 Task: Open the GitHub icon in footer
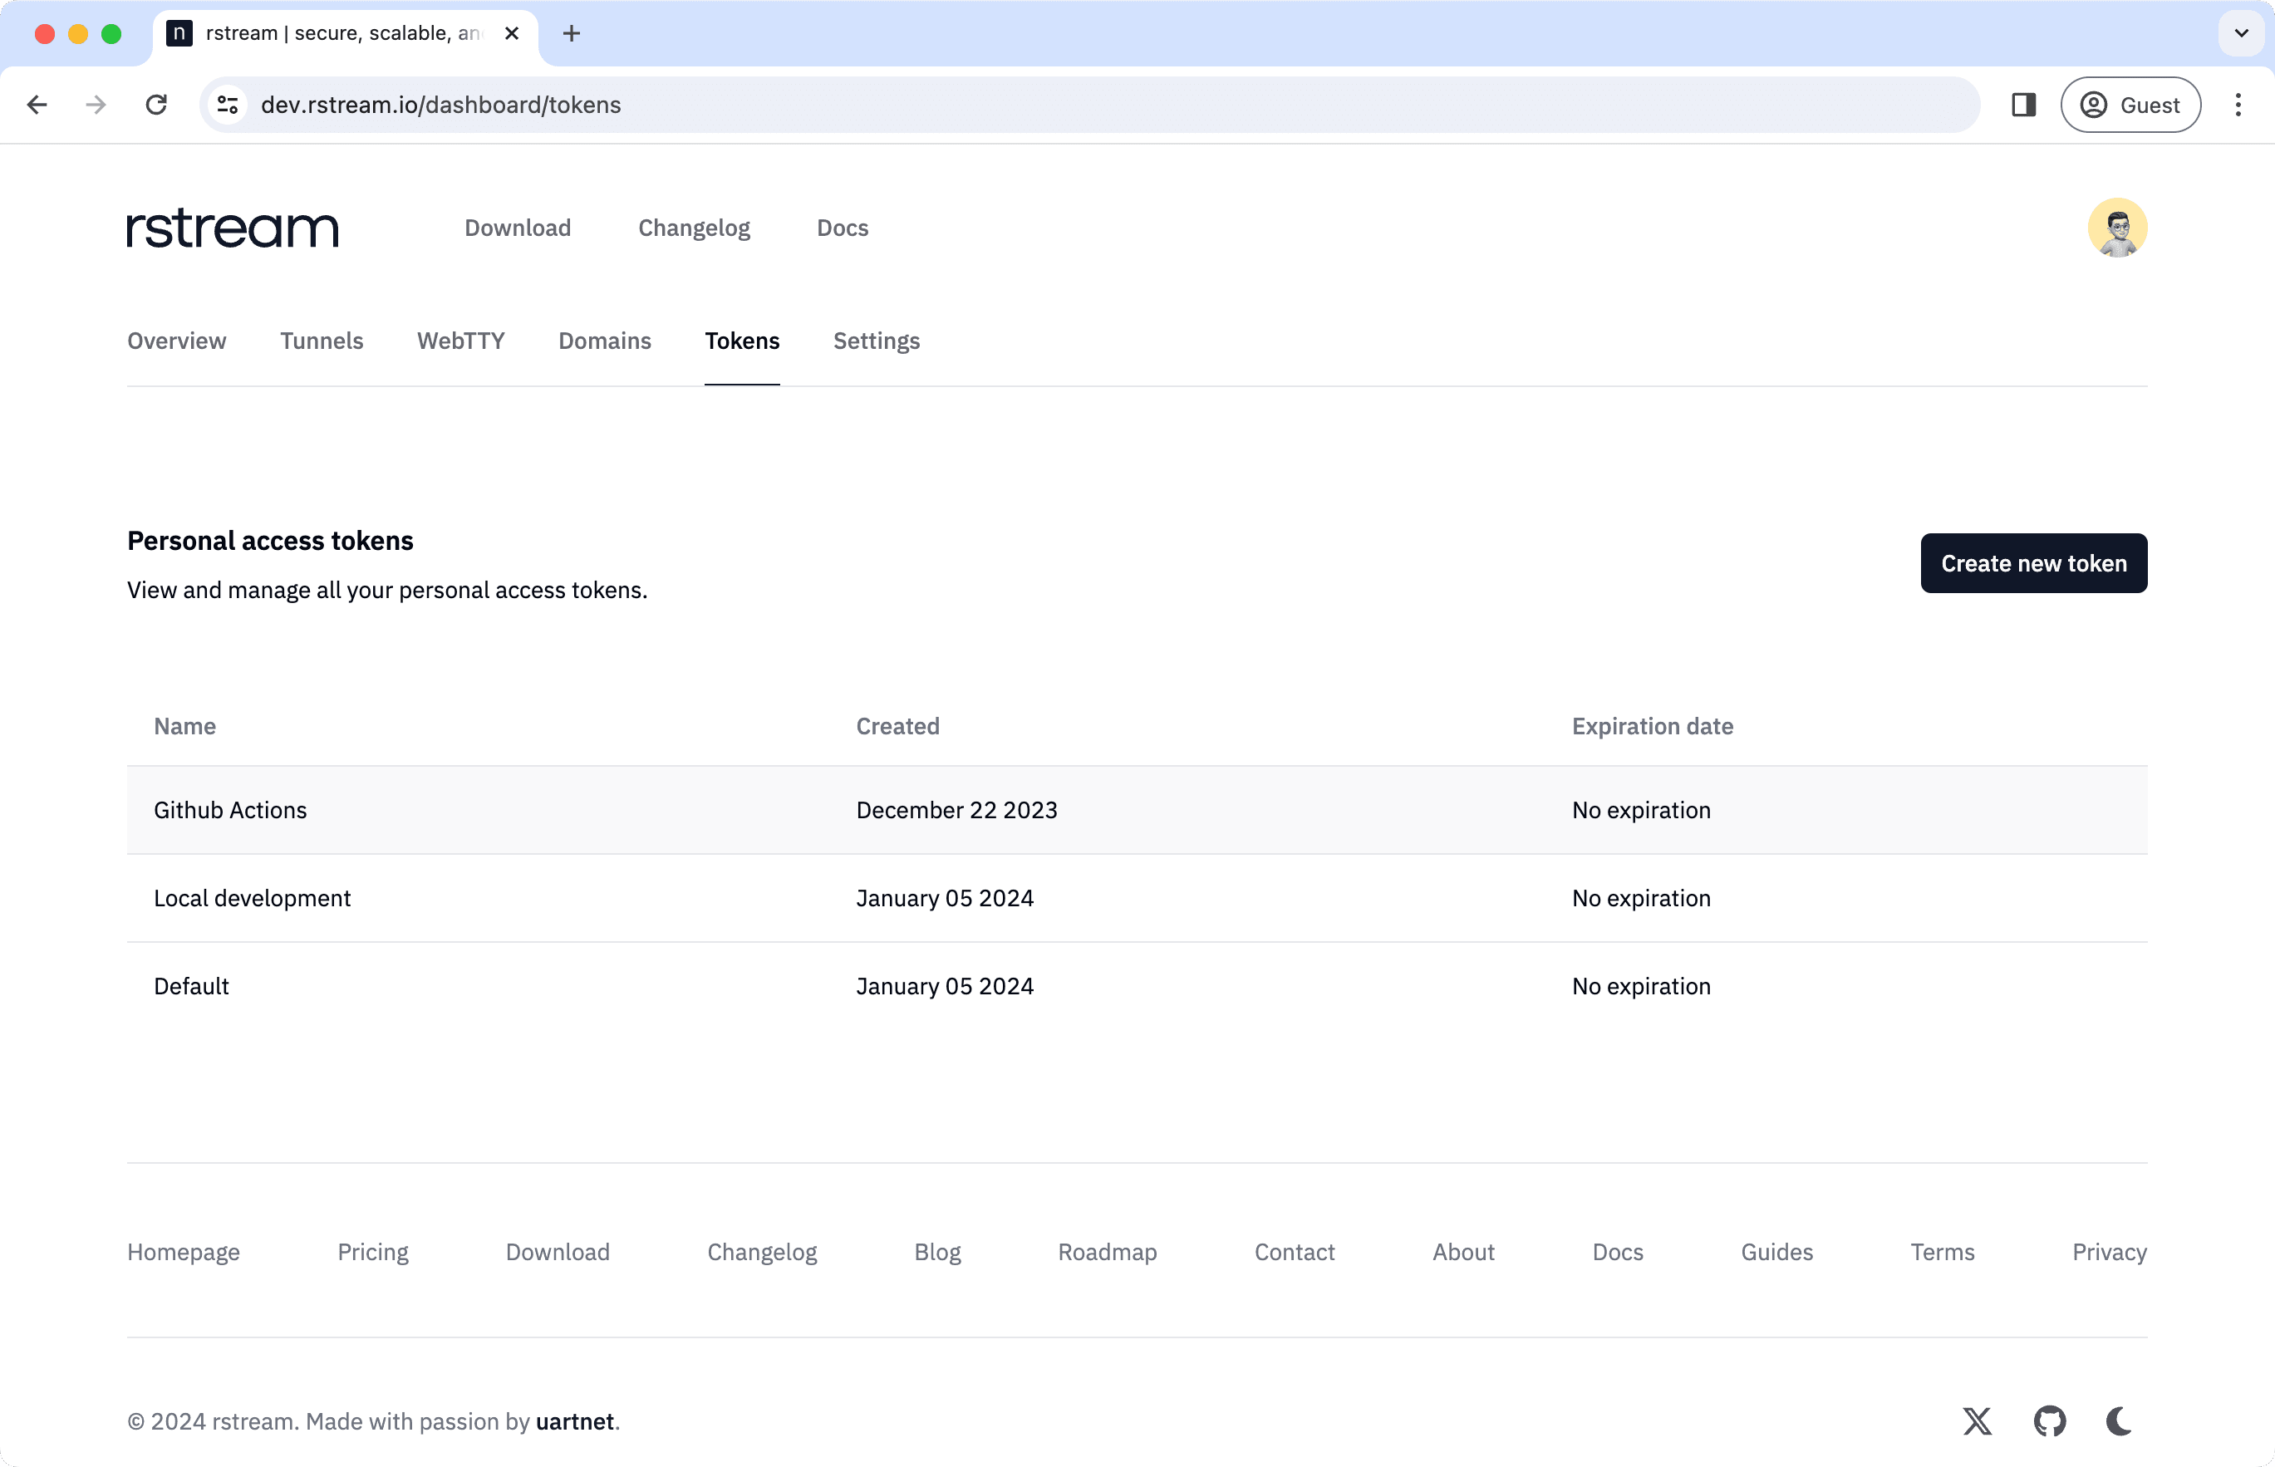2050,1420
